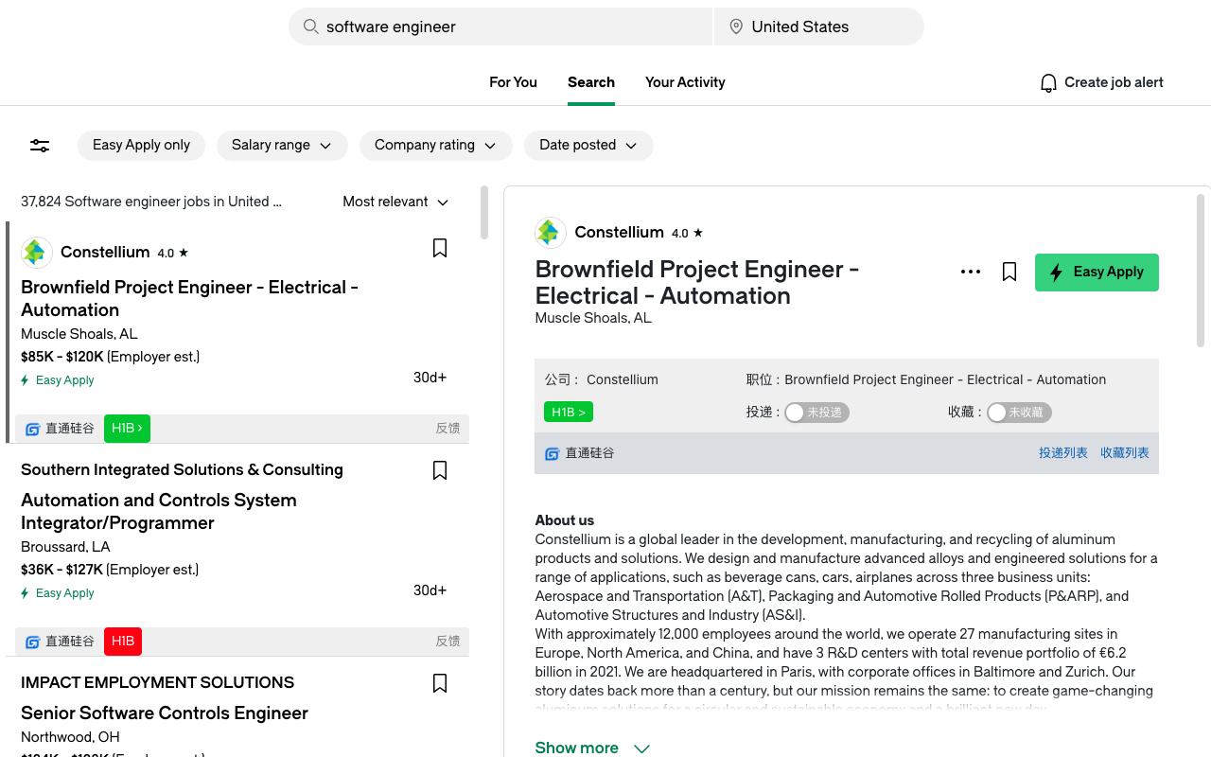Screen dimensions: 1211x757
Task: Click the About us heading
Action: click(x=565, y=520)
